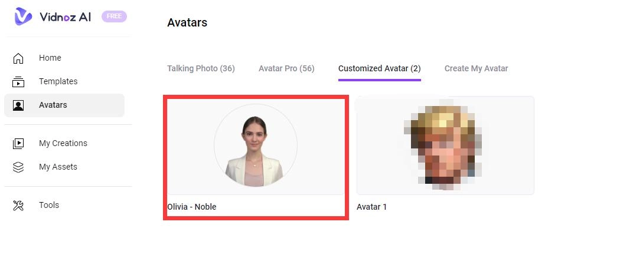
Task: Click the Tools wrench icon
Action: tap(18, 205)
